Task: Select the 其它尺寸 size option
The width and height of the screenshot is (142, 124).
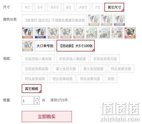Action: (114, 7)
